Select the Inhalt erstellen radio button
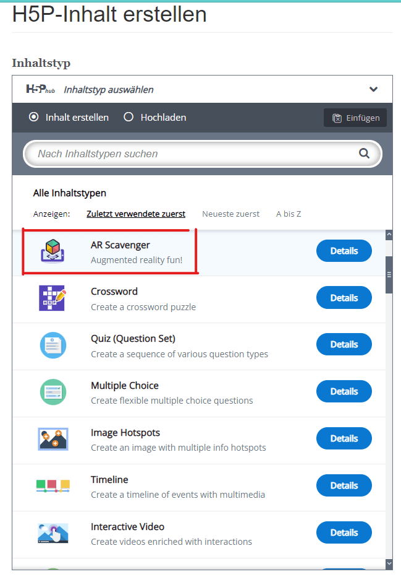This screenshot has height=582, width=401. [34, 117]
